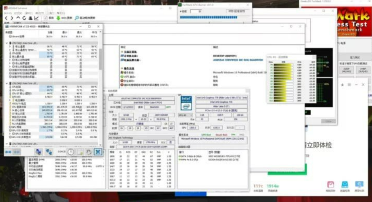Expand the core thermal throttling row
This screenshot has height=202, width=372.
(10, 60)
